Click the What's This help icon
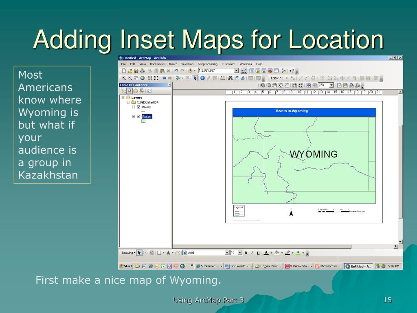Viewport: 417px width, 313px height. [292, 71]
